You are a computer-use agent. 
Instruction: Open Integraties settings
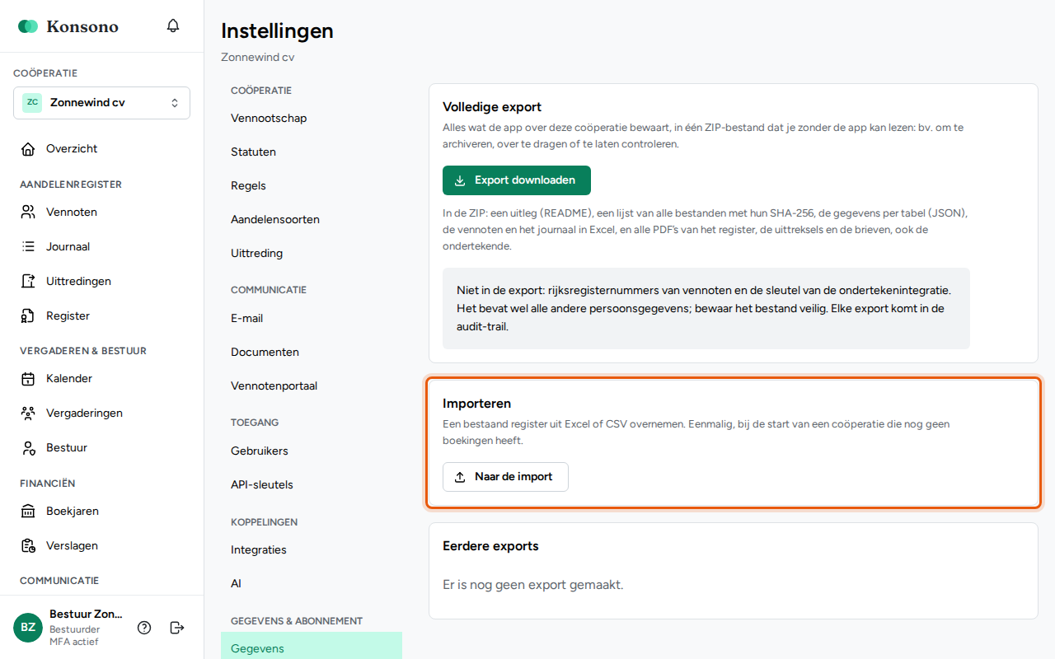(x=312, y=550)
